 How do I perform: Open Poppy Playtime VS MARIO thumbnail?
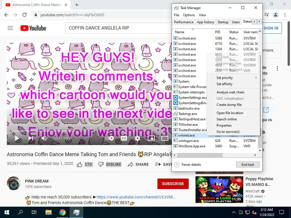coord(219,189)
